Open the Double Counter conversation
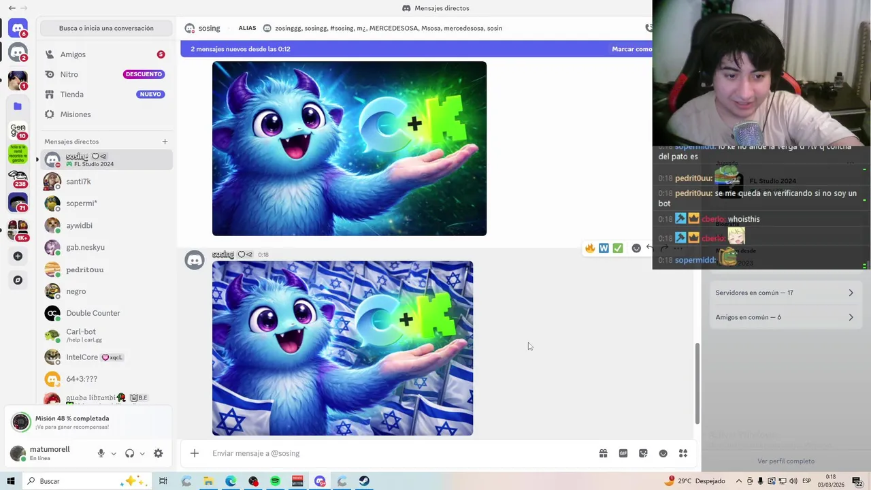The width and height of the screenshot is (871, 490). click(106, 313)
